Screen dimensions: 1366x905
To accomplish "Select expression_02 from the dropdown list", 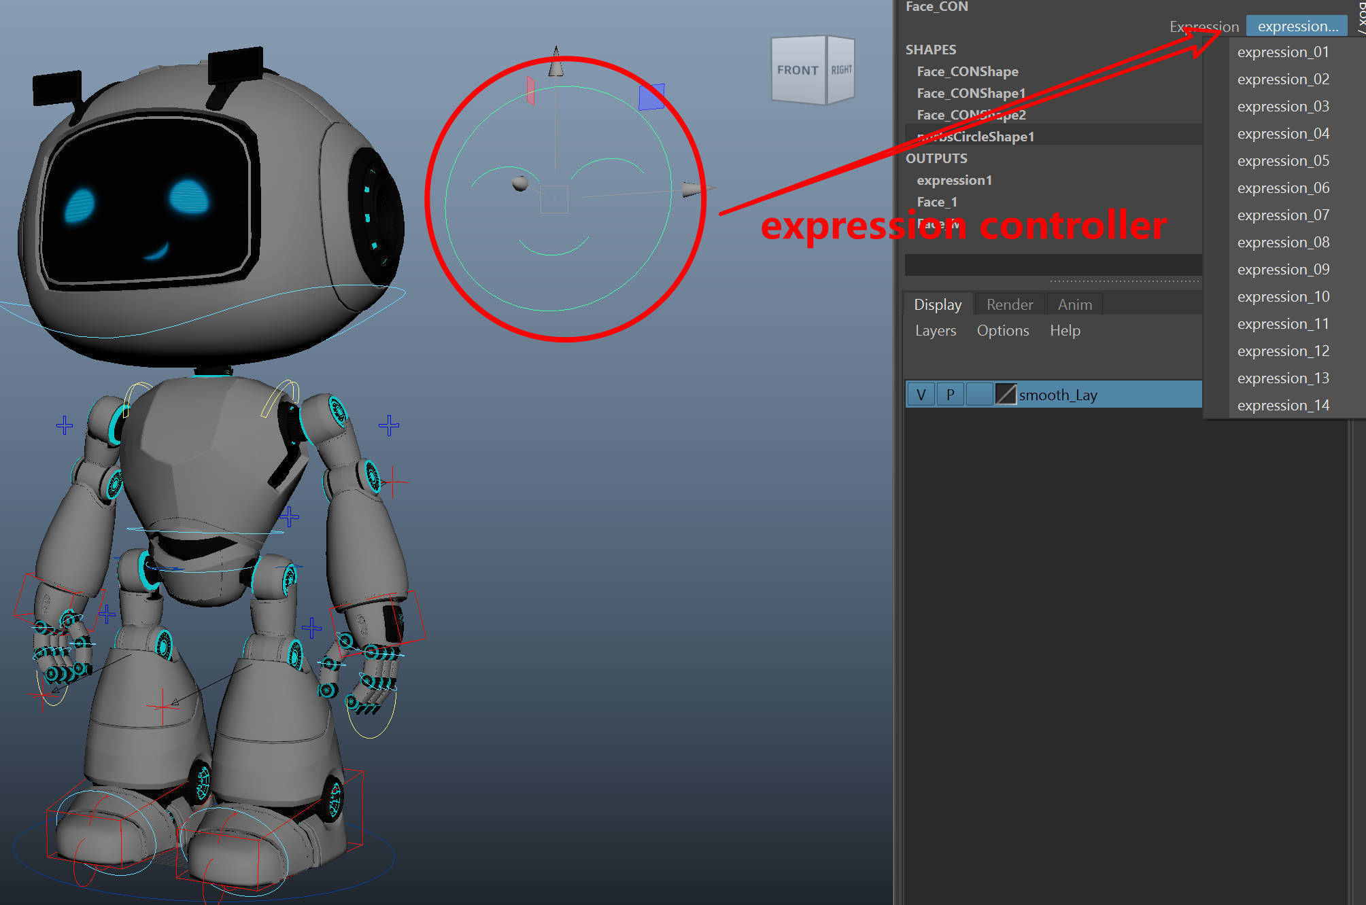I will [1282, 79].
